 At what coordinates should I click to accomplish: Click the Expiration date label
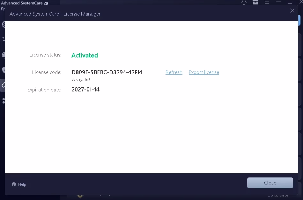[x=44, y=90]
